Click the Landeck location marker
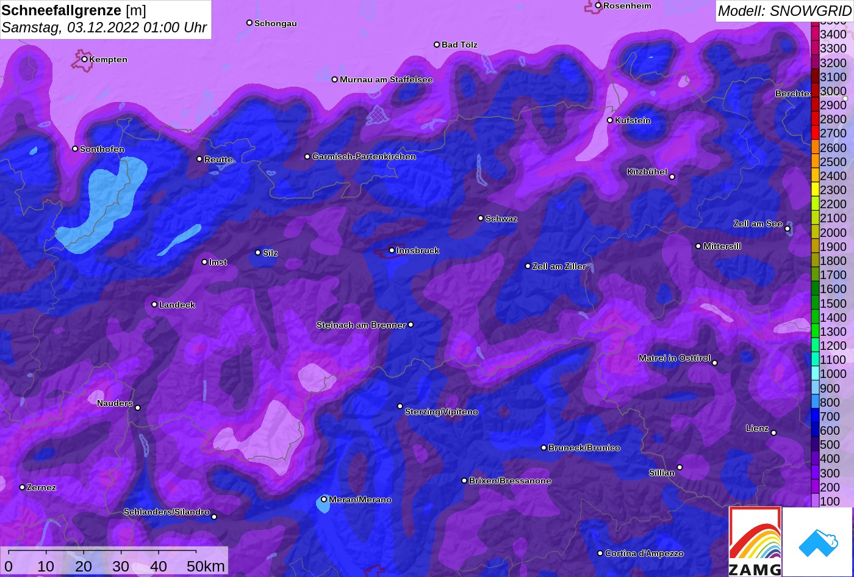This screenshot has width=854, height=577. [154, 304]
